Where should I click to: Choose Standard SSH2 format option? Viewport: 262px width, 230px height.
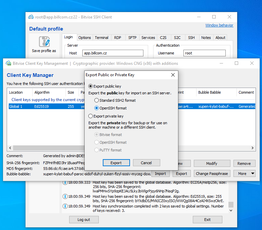(x=97, y=100)
